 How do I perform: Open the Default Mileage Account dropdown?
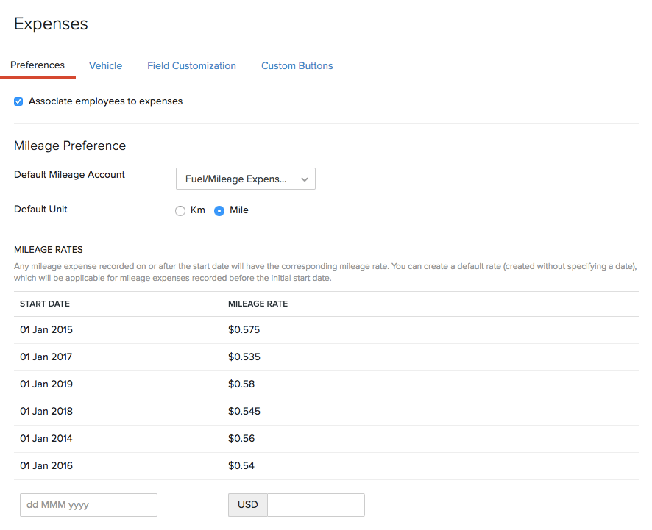(x=245, y=179)
